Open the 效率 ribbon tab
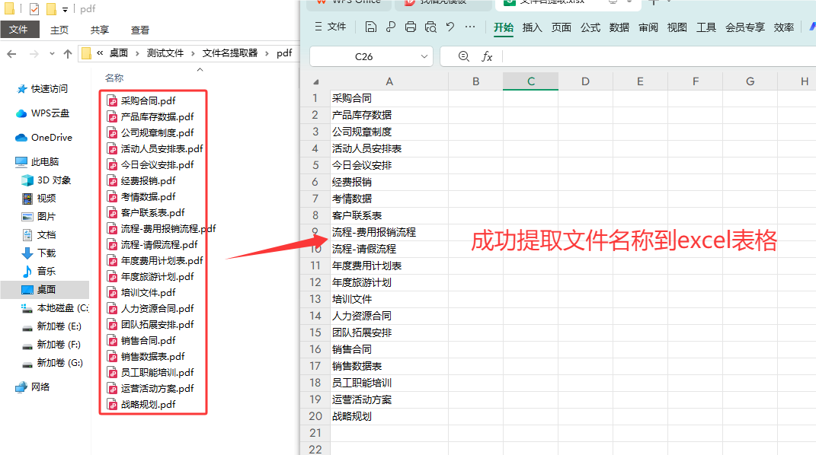 point(784,27)
